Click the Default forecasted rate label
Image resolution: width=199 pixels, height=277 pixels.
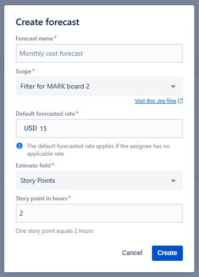click(46, 114)
